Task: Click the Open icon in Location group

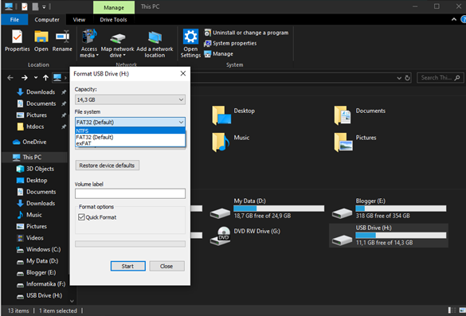Action: tap(41, 41)
